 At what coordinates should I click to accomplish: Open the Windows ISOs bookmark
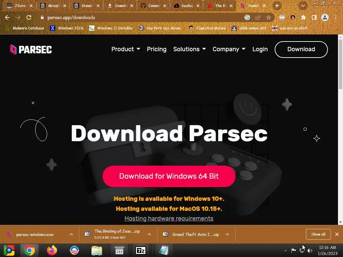[x=67, y=28]
